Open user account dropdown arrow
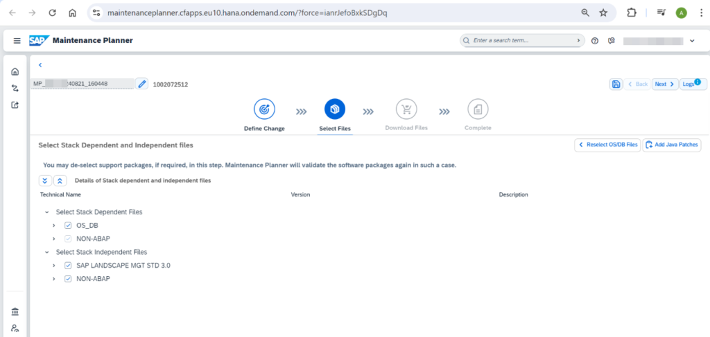Screen dimensions: 710x337 pyautogui.click(x=692, y=41)
